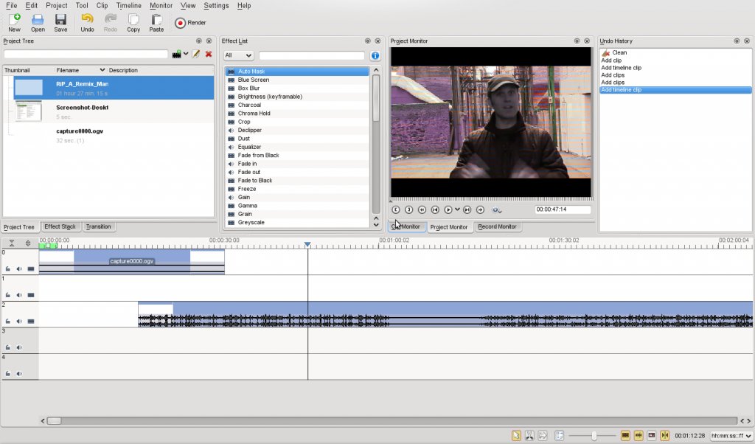This screenshot has height=444, width=755.
Task: Open the Timeline menu
Action: [x=128, y=5]
